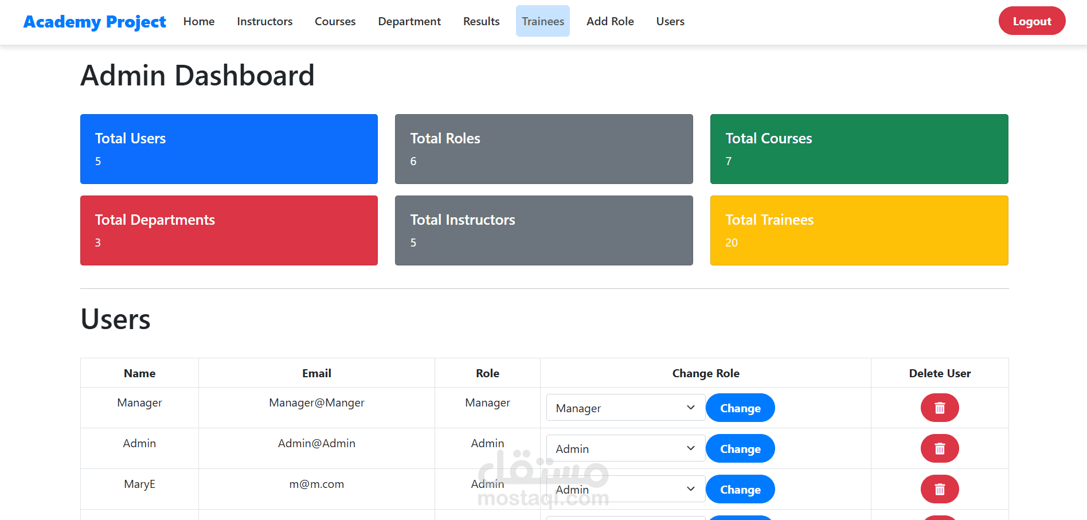Image resolution: width=1087 pixels, height=520 pixels.
Task: Open the Department page
Action: tap(409, 21)
